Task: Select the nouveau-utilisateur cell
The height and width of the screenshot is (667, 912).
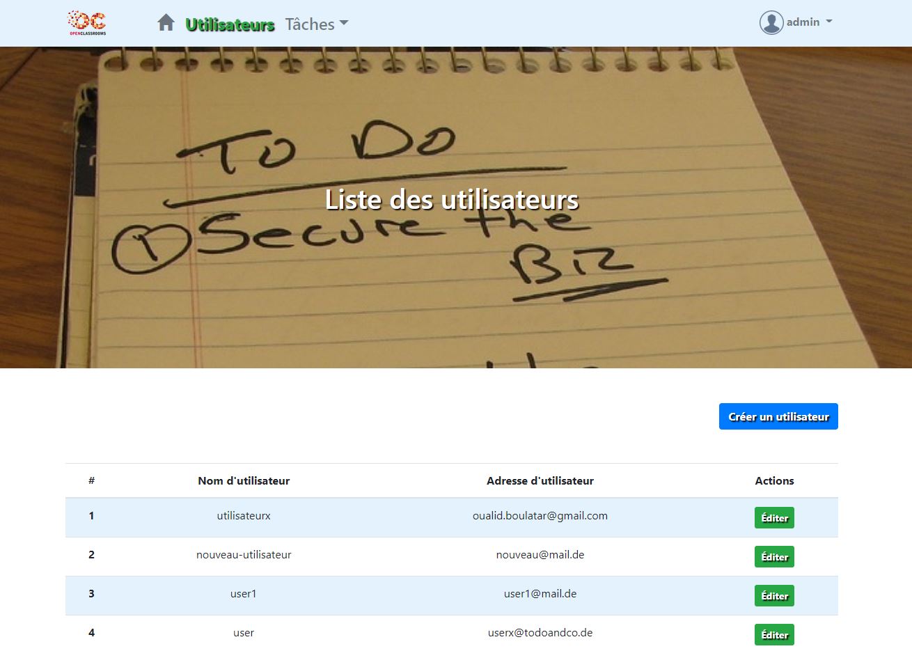Action: point(244,555)
